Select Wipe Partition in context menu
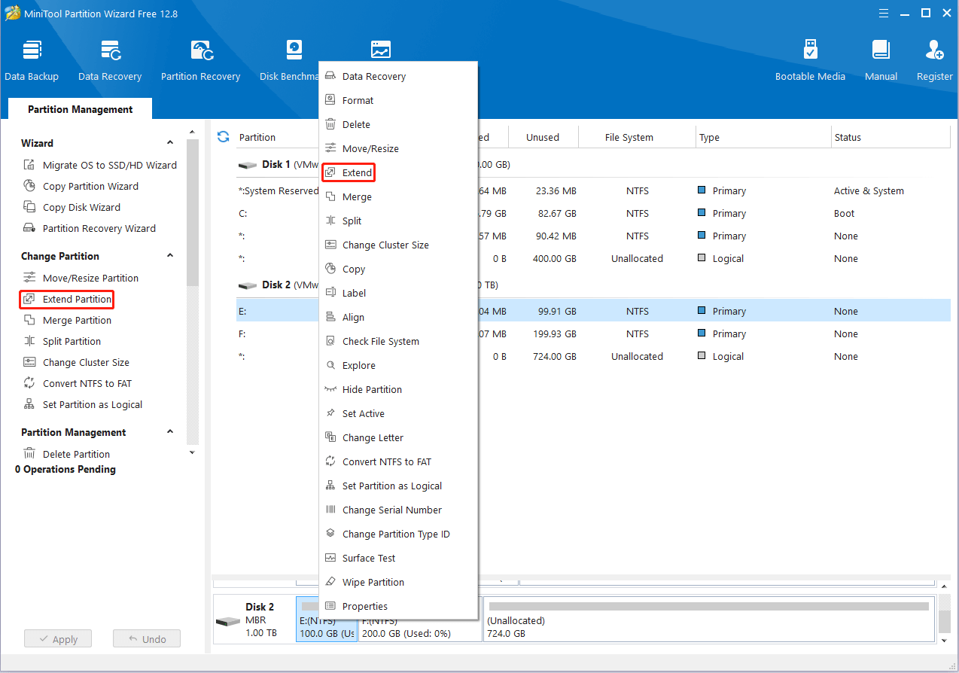959x673 pixels. (373, 583)
